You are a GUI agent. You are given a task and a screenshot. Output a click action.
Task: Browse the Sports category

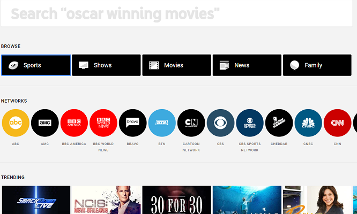[36, 65]
